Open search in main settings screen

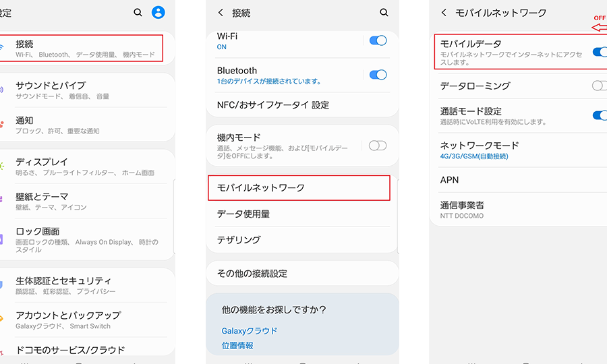(x=138, y=12)
